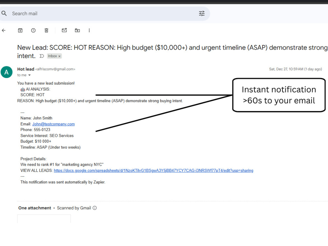Click sender name Hot lead
This screenshot has height=246, width=328.
[26, 69]
